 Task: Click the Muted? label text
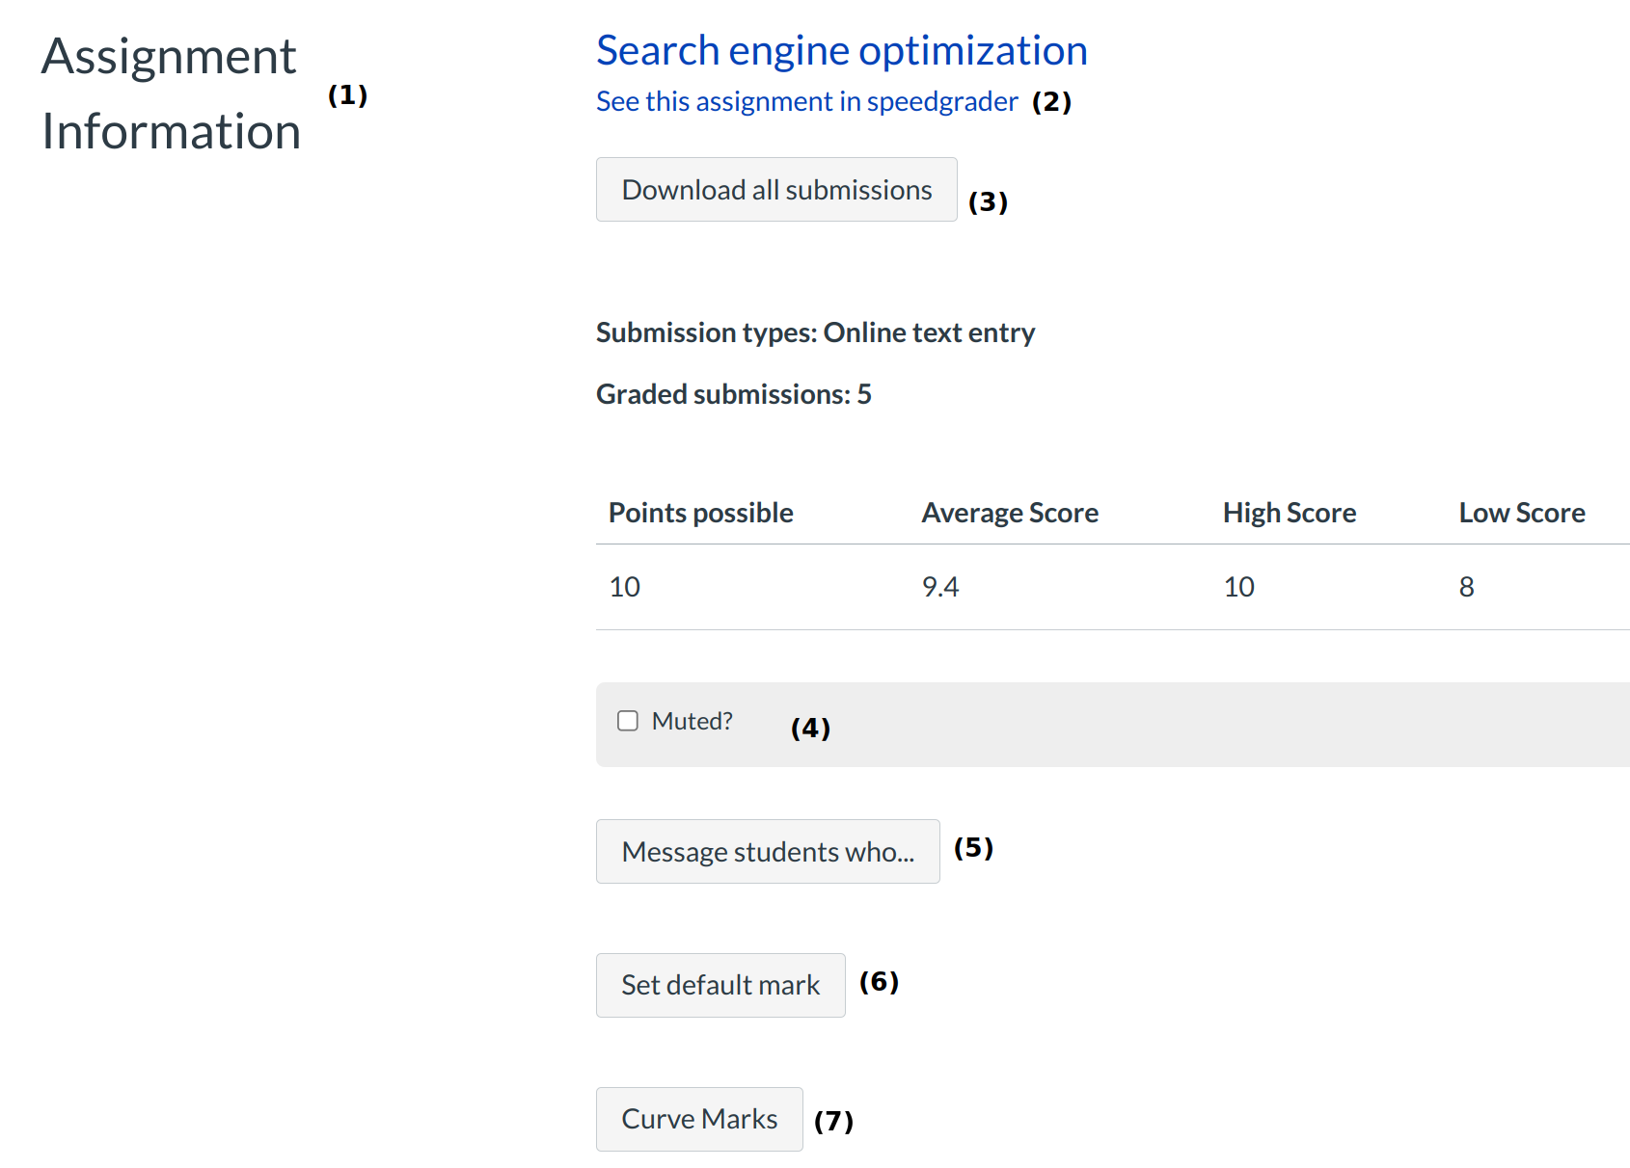click(692, 721)
